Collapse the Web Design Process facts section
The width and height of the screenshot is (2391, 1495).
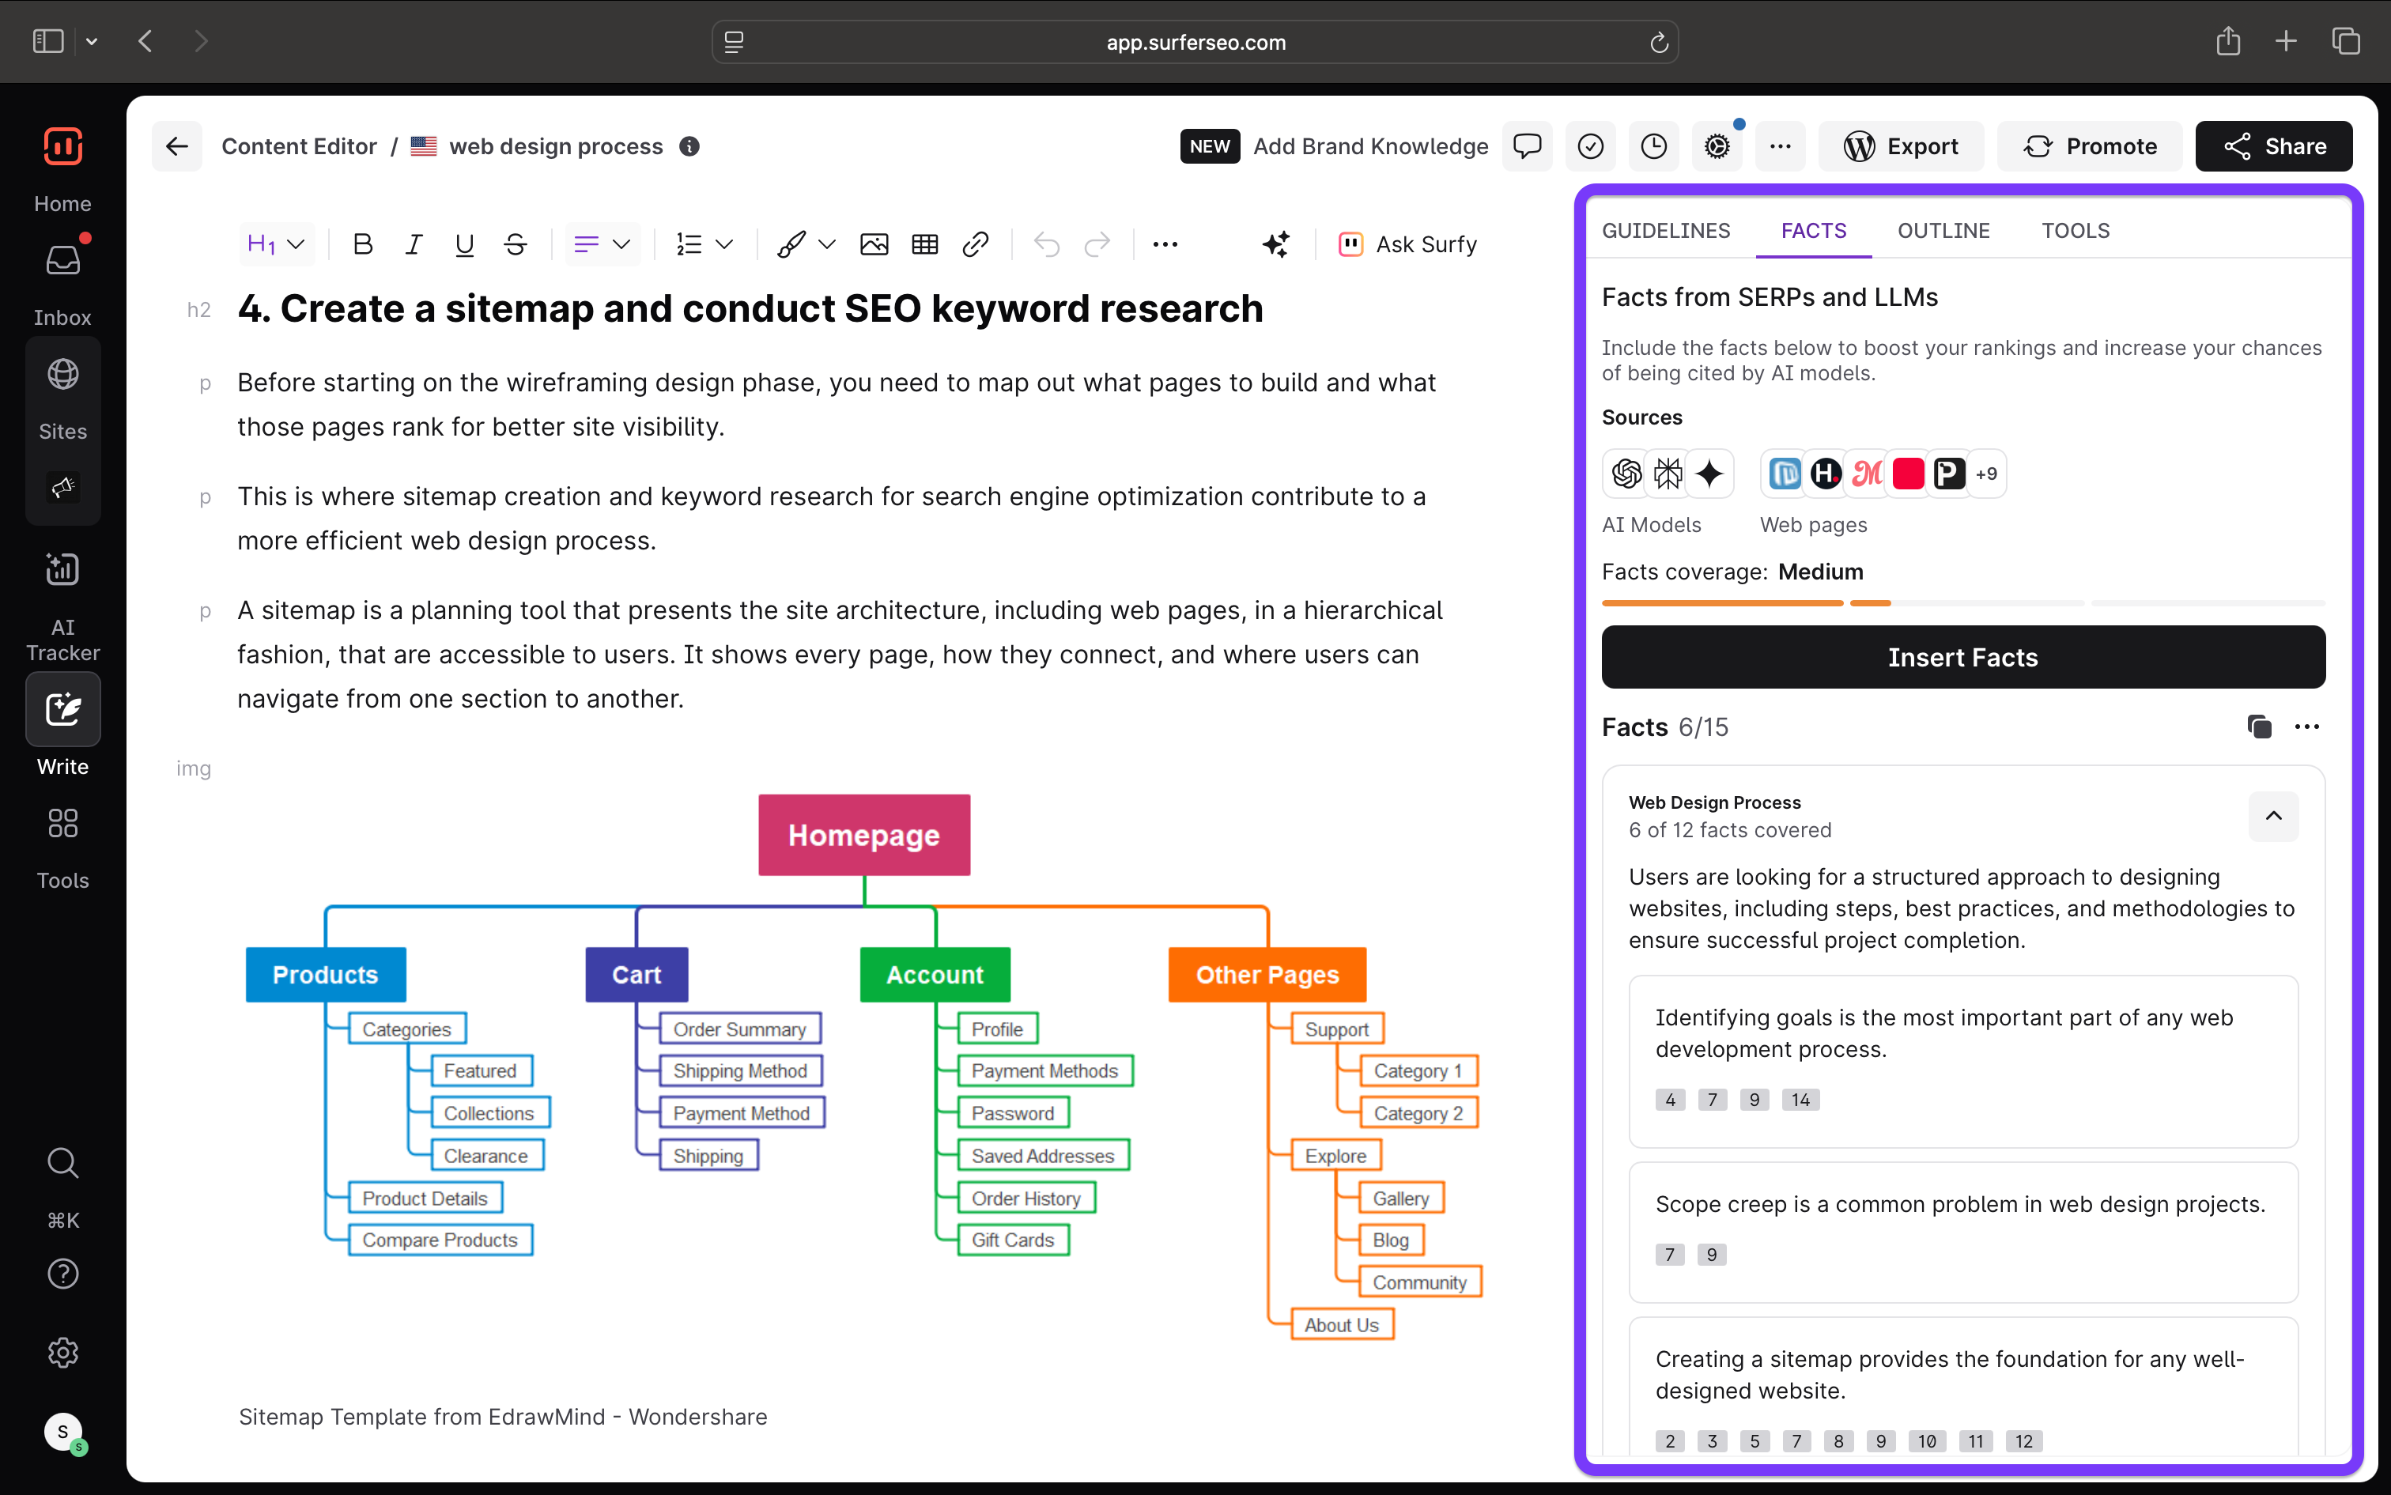pyautogui.click(x=2273, y=816)
